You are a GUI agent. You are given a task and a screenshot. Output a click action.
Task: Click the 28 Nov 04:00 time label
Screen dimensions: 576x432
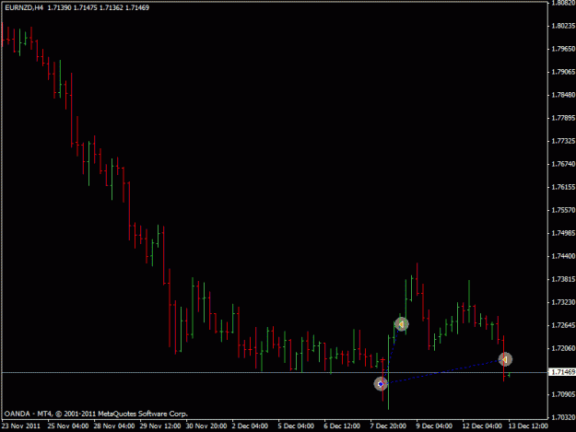(114, 426)
